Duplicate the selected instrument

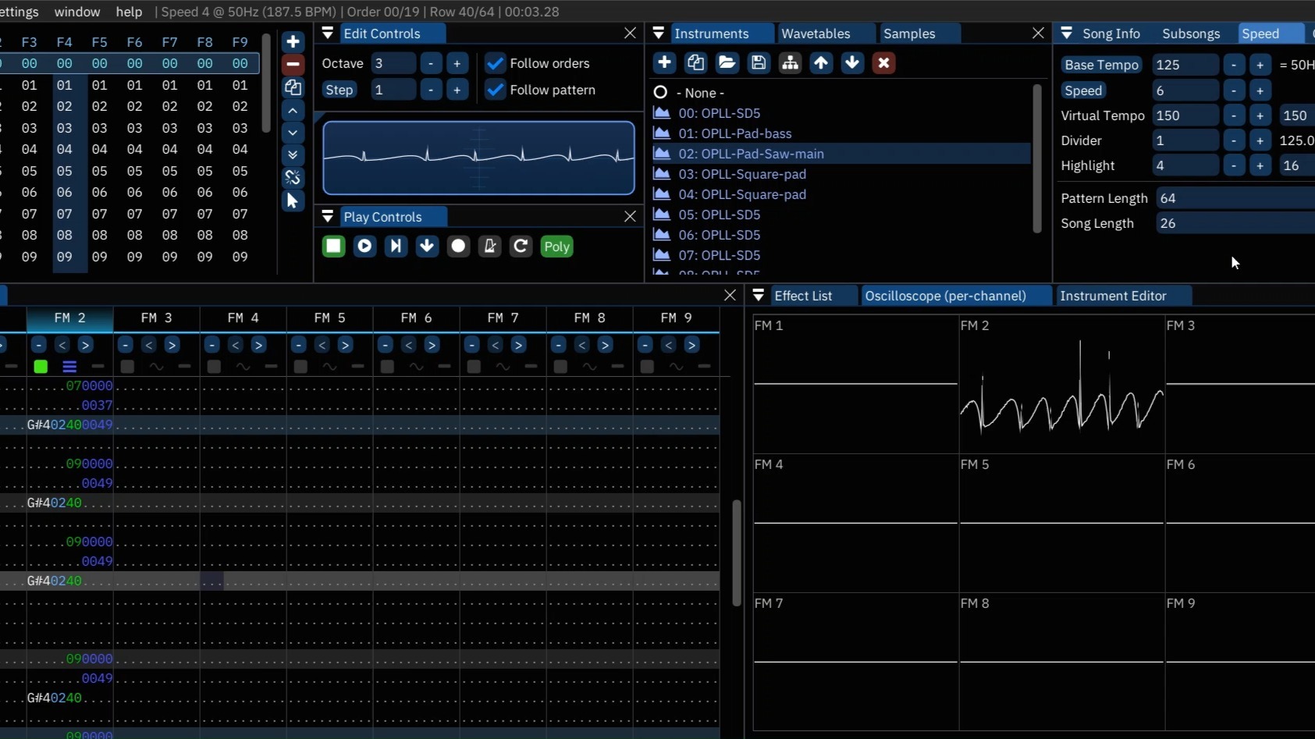tap(695, 63)
